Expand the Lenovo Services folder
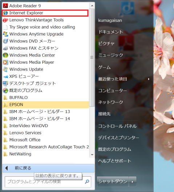Viewport: 174px width, 192px height. tap(45, 133)
